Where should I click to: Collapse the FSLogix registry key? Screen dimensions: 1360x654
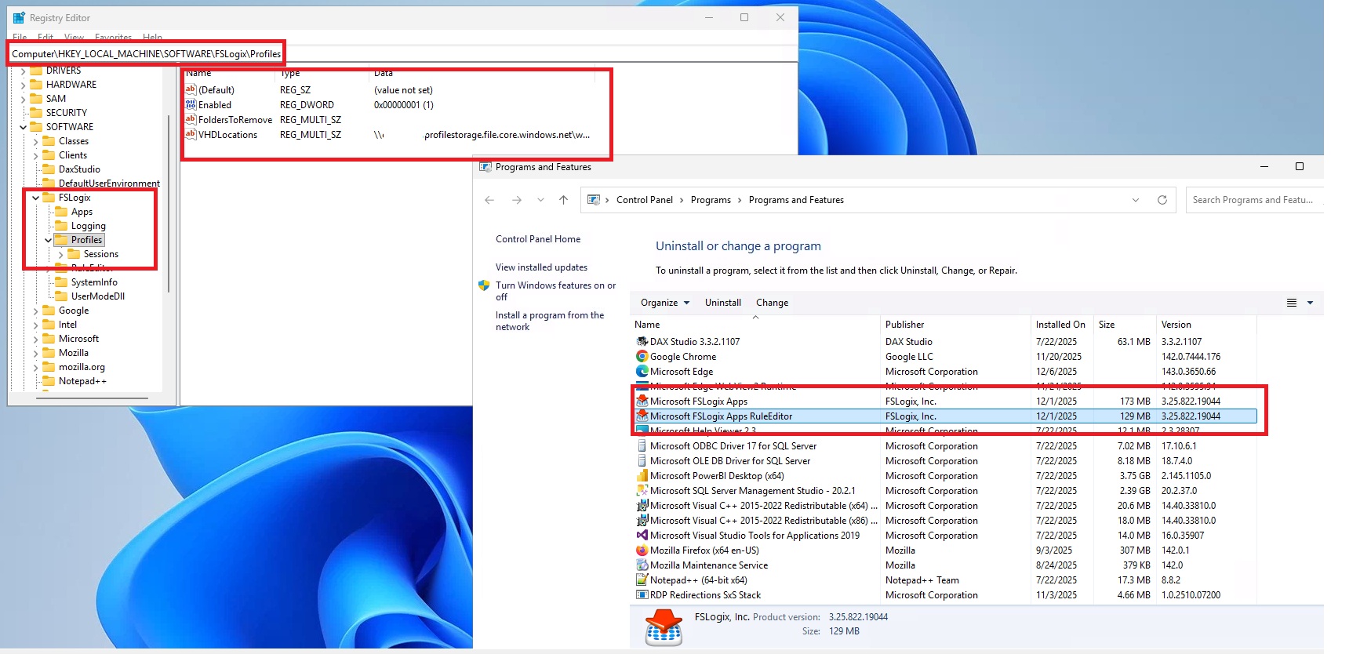pyautogui.click(x=35, y=198)
